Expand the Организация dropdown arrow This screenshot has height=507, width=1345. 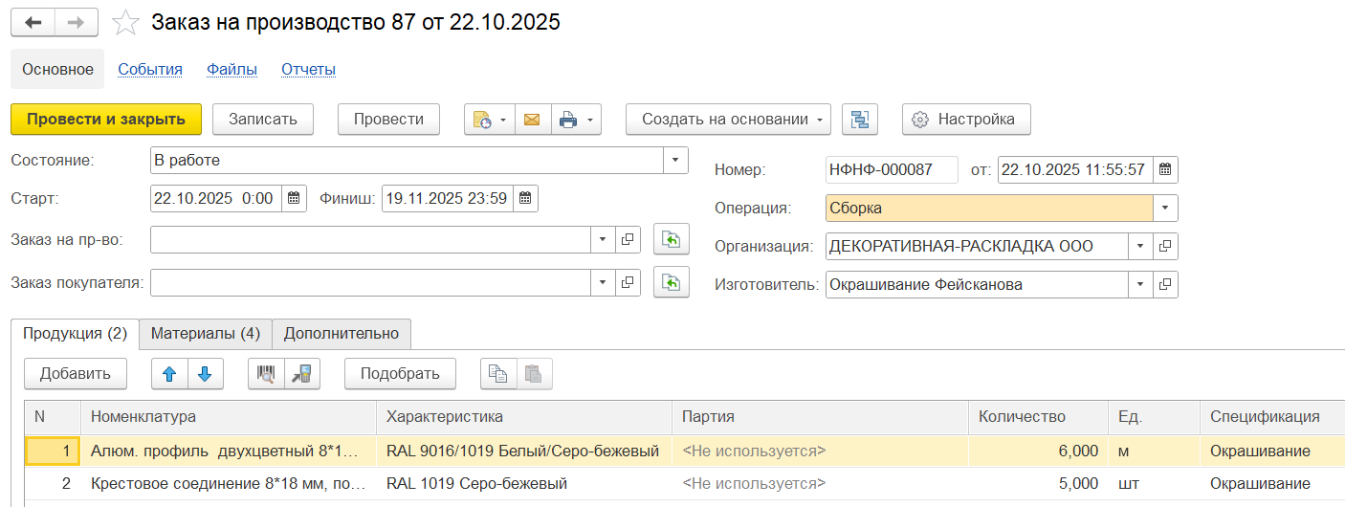pyautogui.click(x=1140, y=247)
